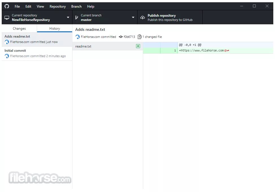Minimize the GitHub Desktop window
This screenshot has height=192, width=275.
tap(242, 6)
